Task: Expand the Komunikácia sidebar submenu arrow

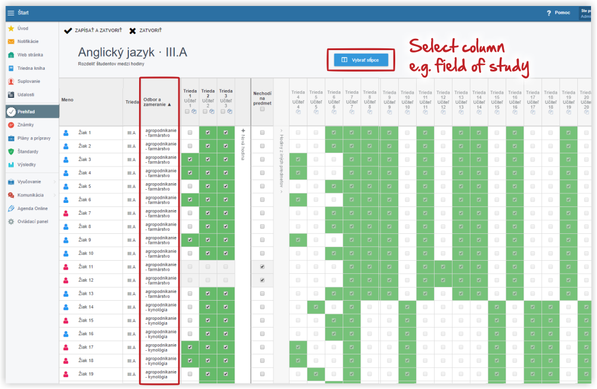Action: 54,195
